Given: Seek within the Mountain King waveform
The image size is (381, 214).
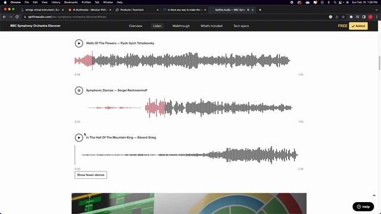Looking at the screenshot, I should 186,155.
